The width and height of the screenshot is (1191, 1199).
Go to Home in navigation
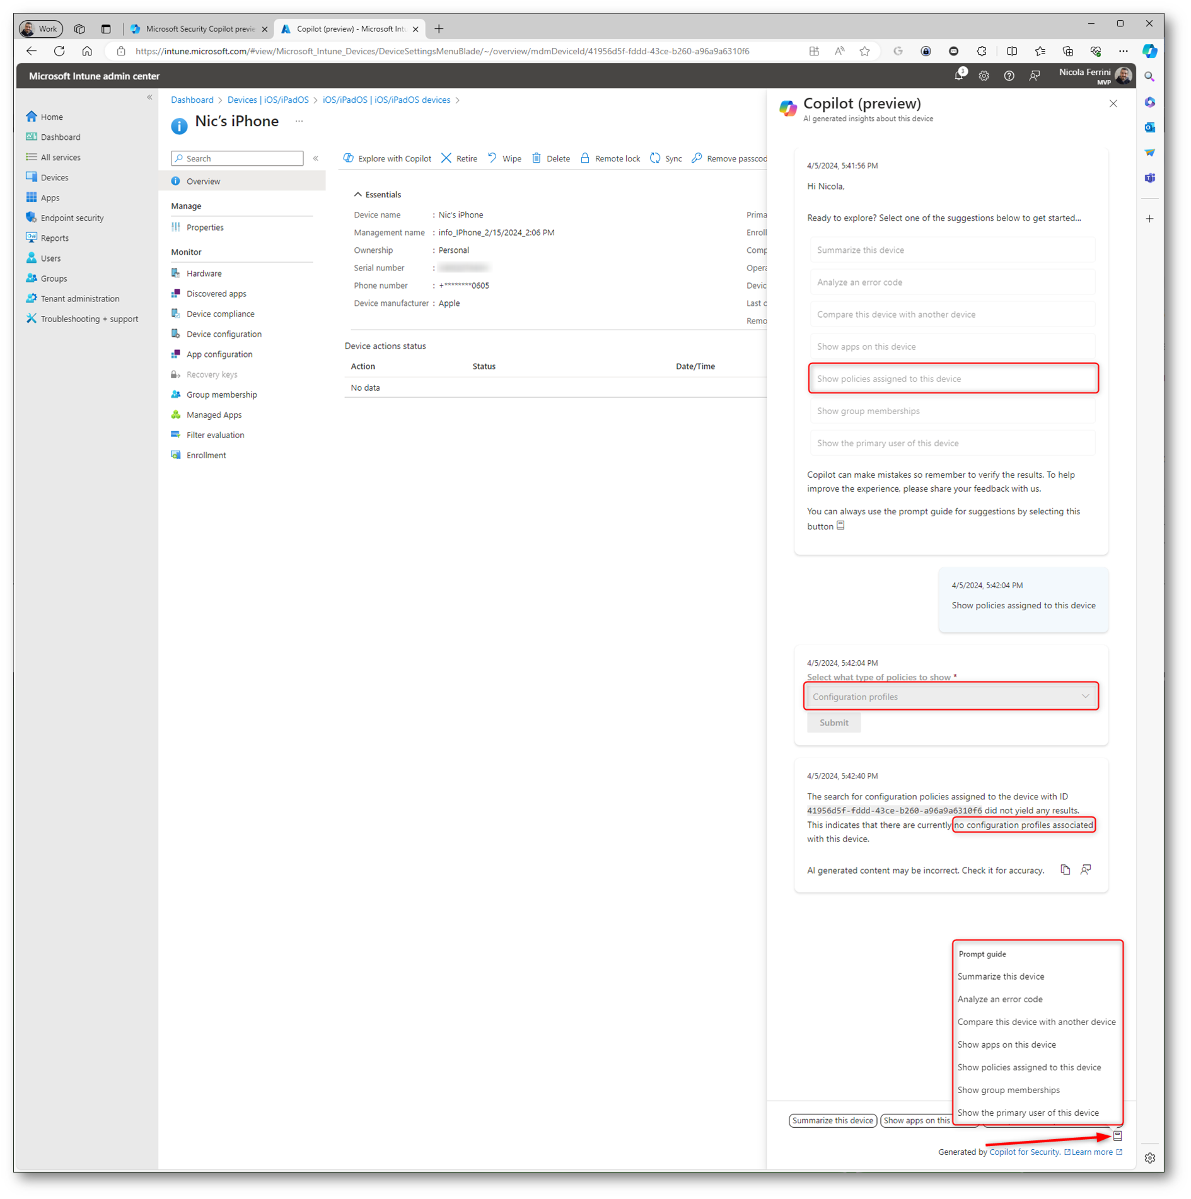pyautogui.click(x=44, y=117)
